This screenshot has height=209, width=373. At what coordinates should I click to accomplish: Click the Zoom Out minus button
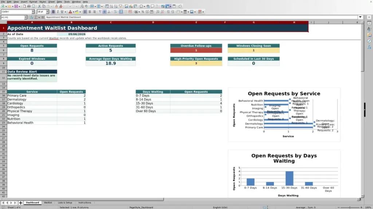point(339,207)
